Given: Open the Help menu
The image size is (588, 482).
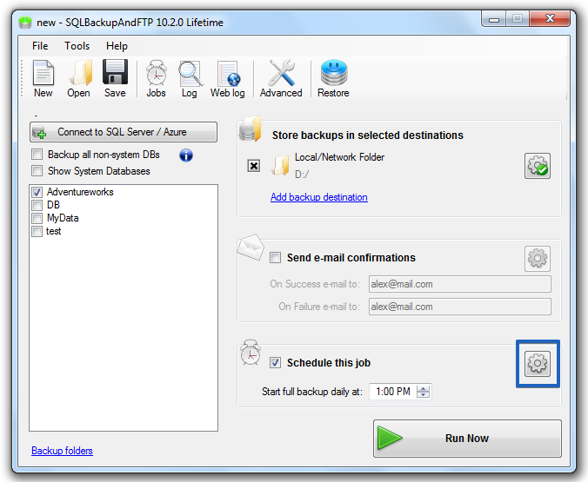Looking at the screenshot, I should tap(117, 46).
